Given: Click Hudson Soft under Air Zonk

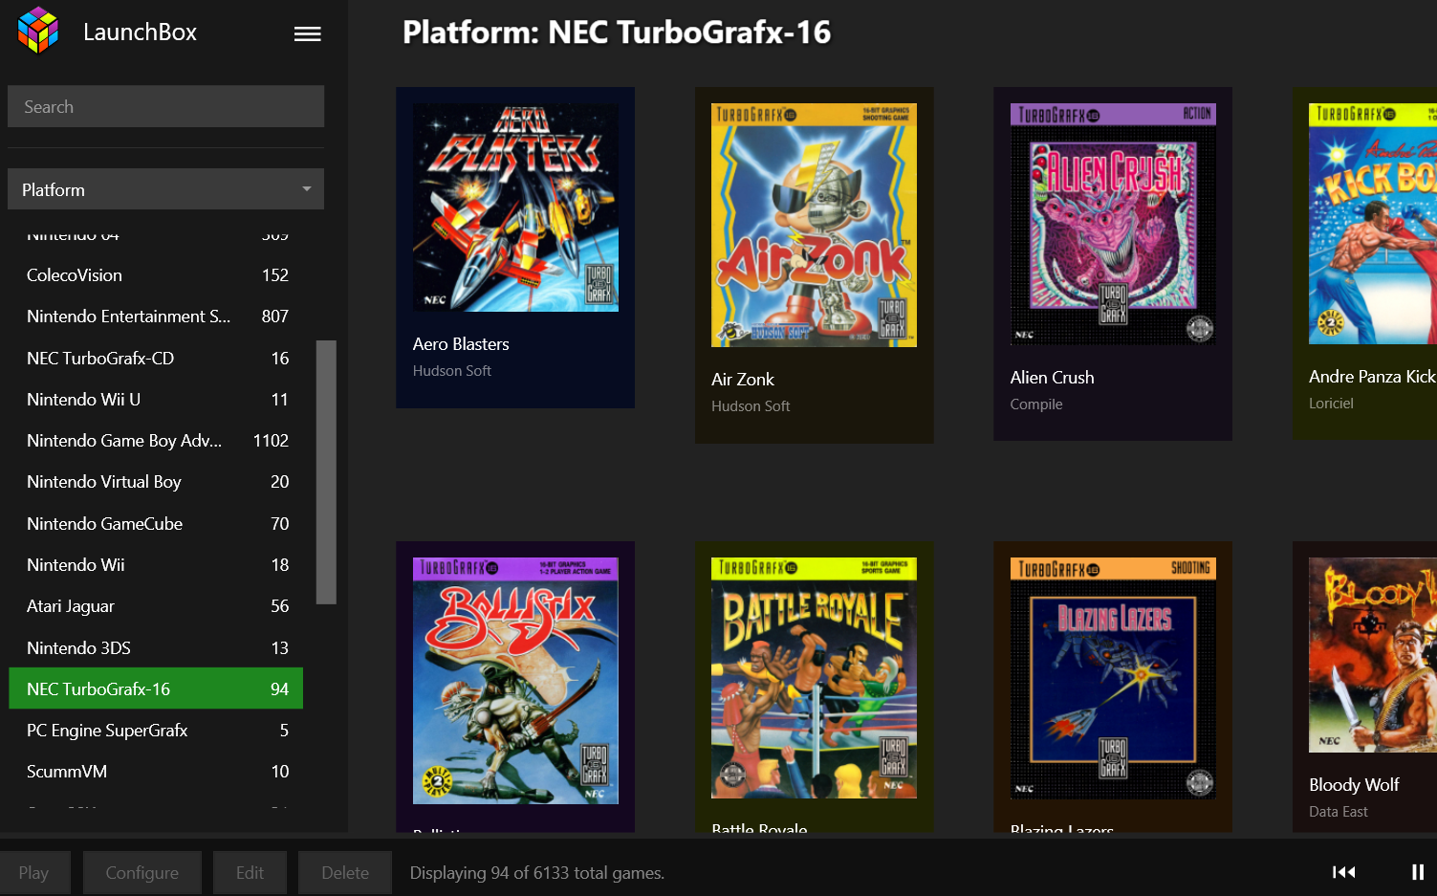Looking at the screenshot, I should (x=751, y=406).
